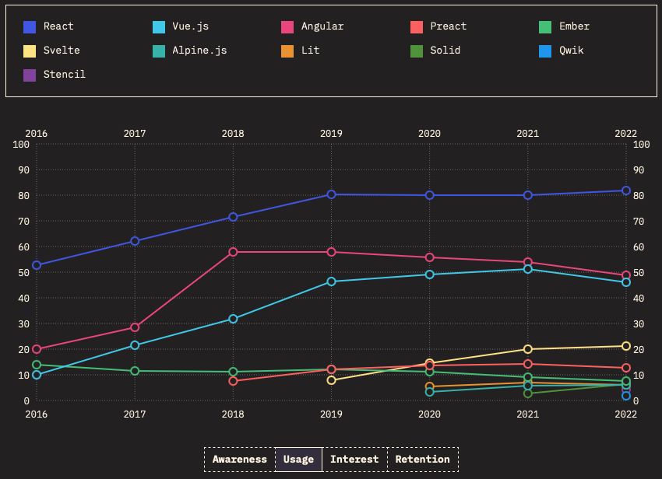Click Angular's 2017 data point
The width and height of the screenshot is (662, 479).
point(135,327)
